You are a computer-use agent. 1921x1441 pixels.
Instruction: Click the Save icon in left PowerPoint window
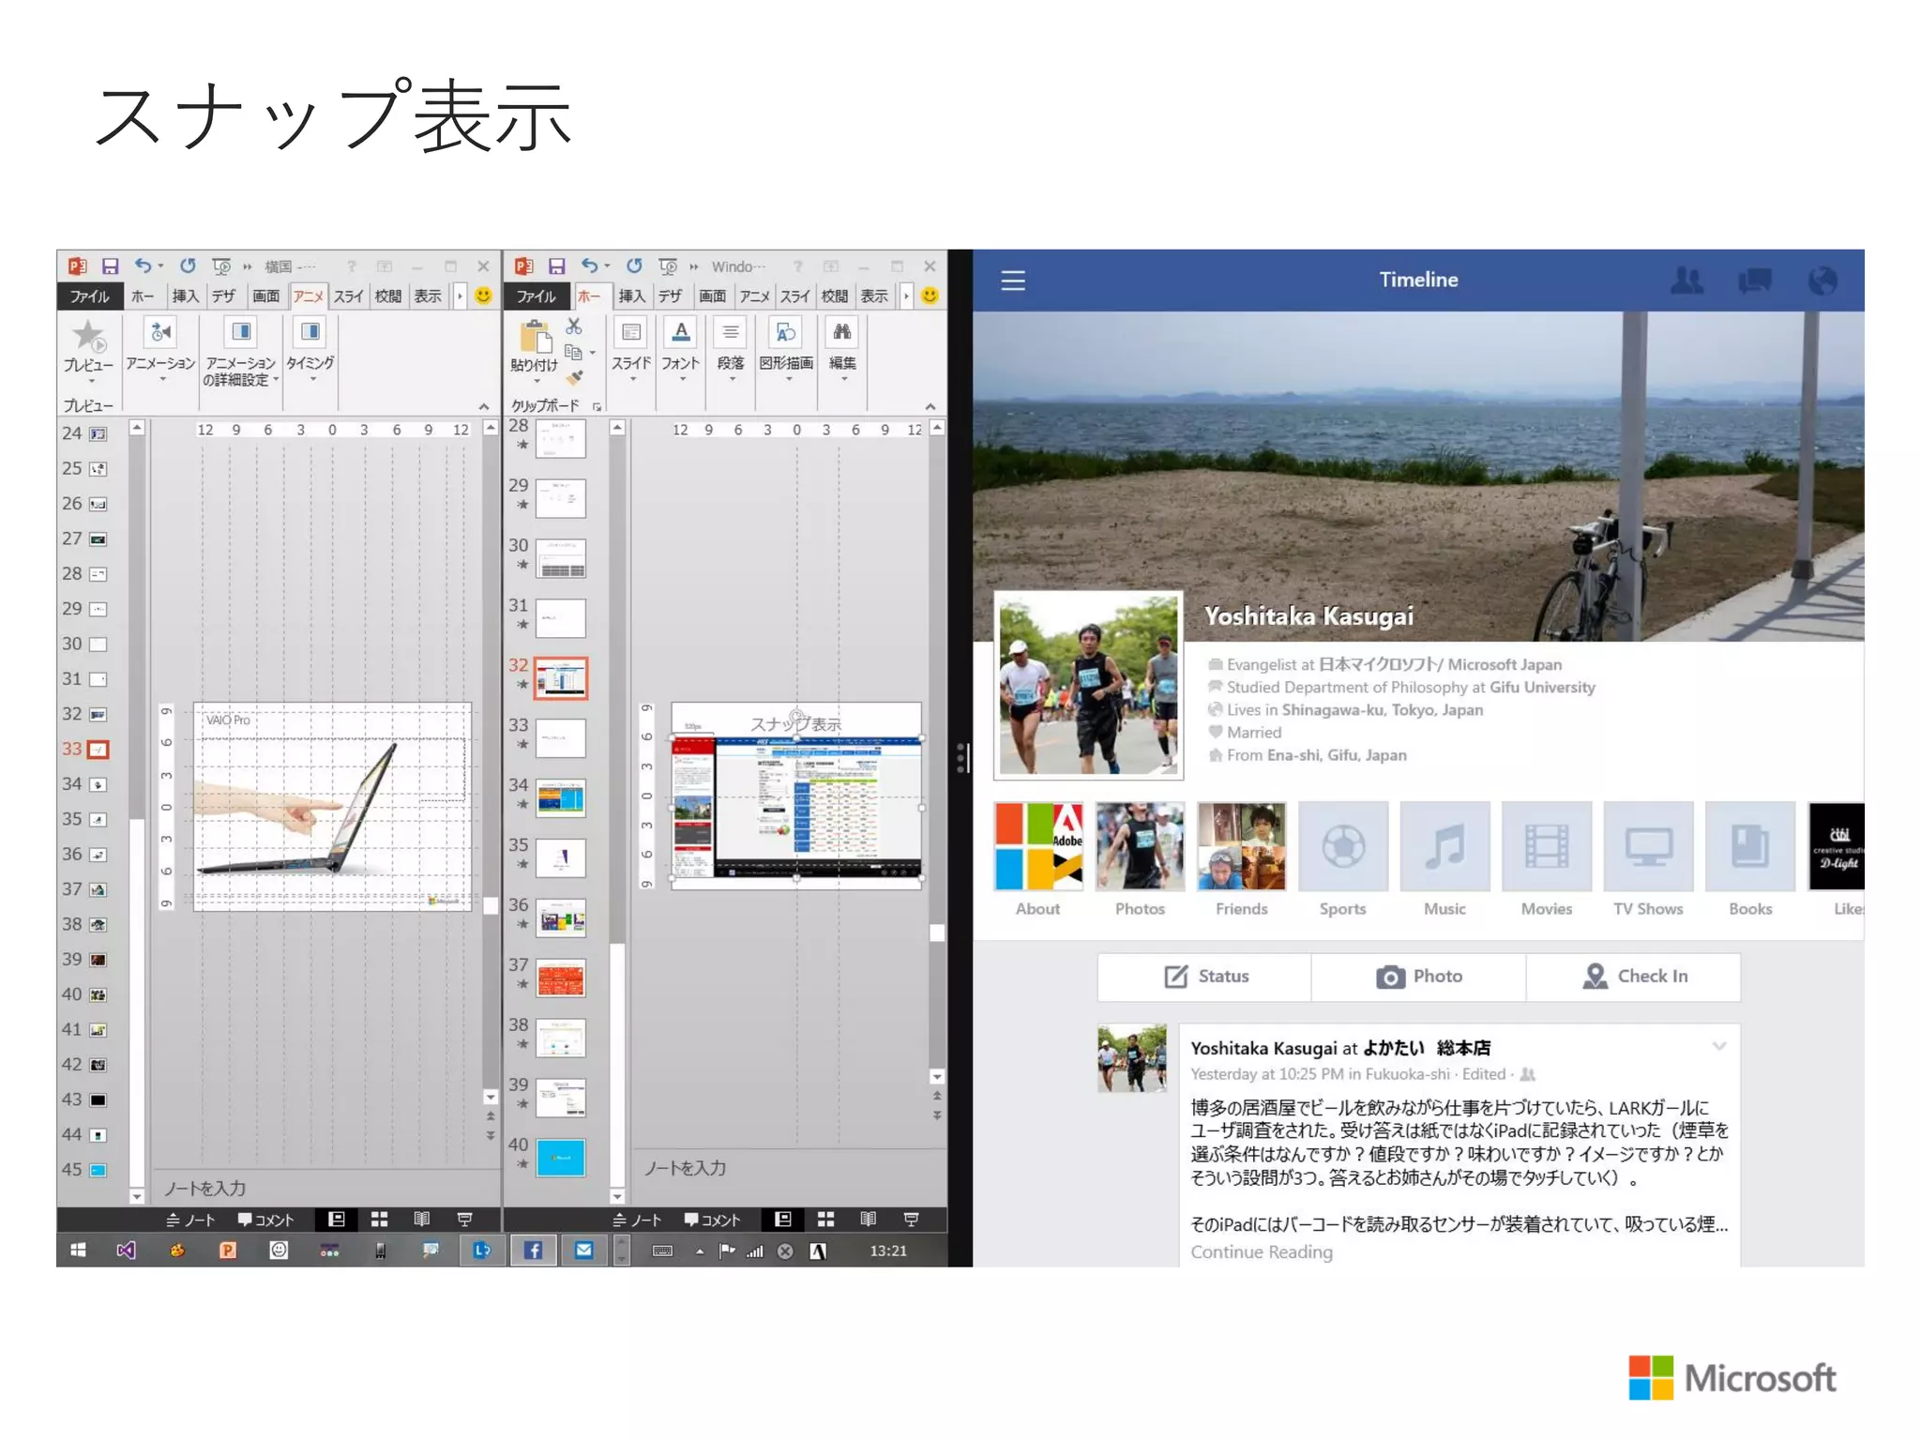(x=111, y=266)
